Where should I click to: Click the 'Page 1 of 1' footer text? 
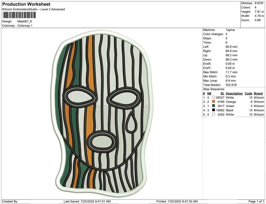click(x=256, y=201)
